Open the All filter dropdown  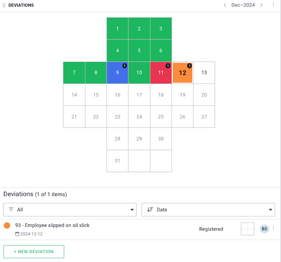click(70, 210)
